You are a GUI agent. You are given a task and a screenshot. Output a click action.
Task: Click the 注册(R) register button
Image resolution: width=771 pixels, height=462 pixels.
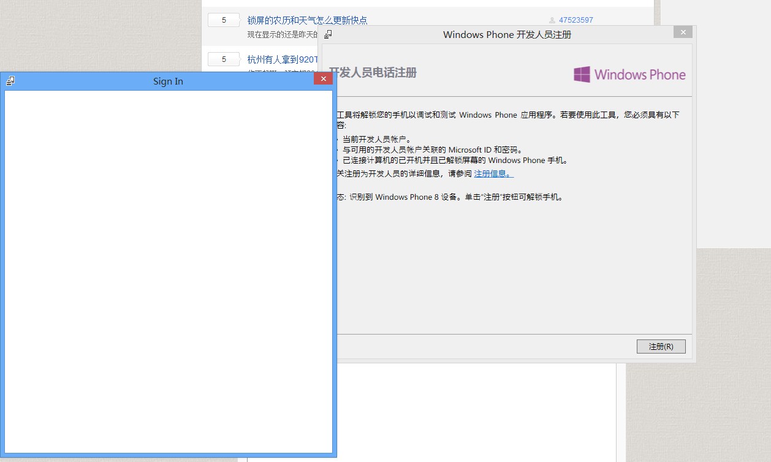coord(661,346)
